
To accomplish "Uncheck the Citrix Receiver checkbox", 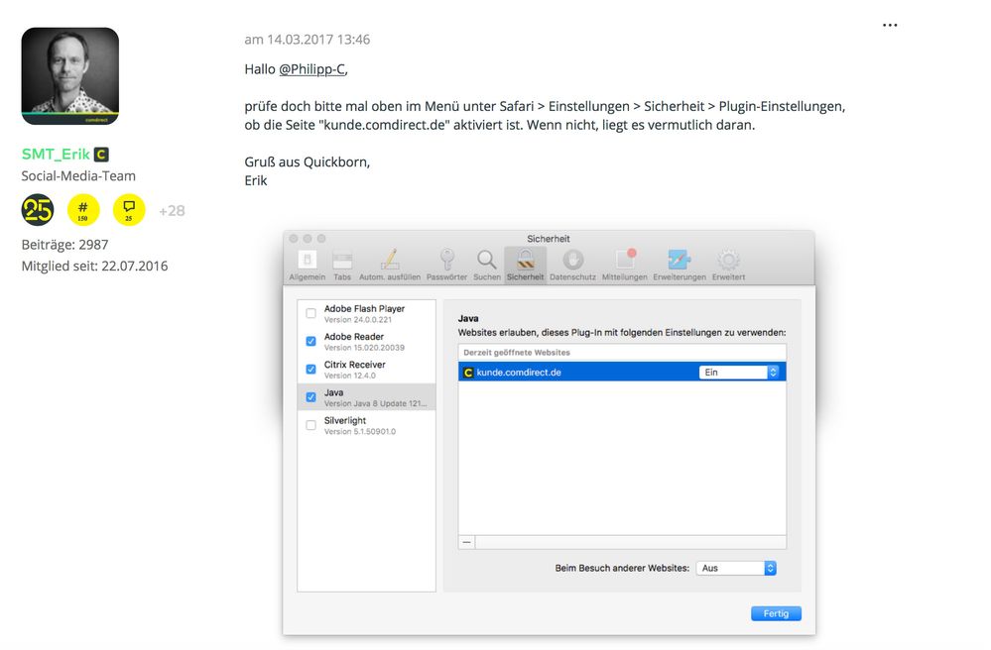I will point(310,369).
